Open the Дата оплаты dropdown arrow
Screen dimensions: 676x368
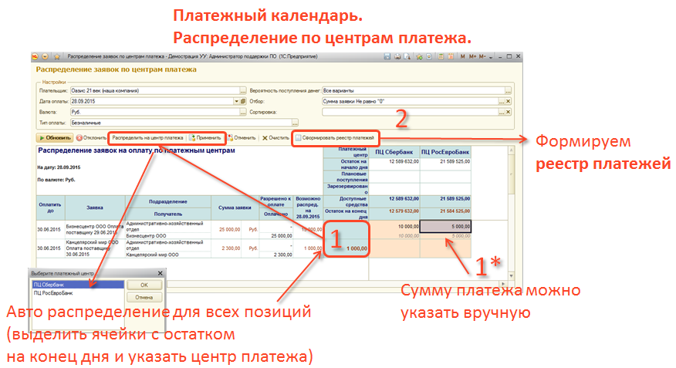[x=235, y=101]
